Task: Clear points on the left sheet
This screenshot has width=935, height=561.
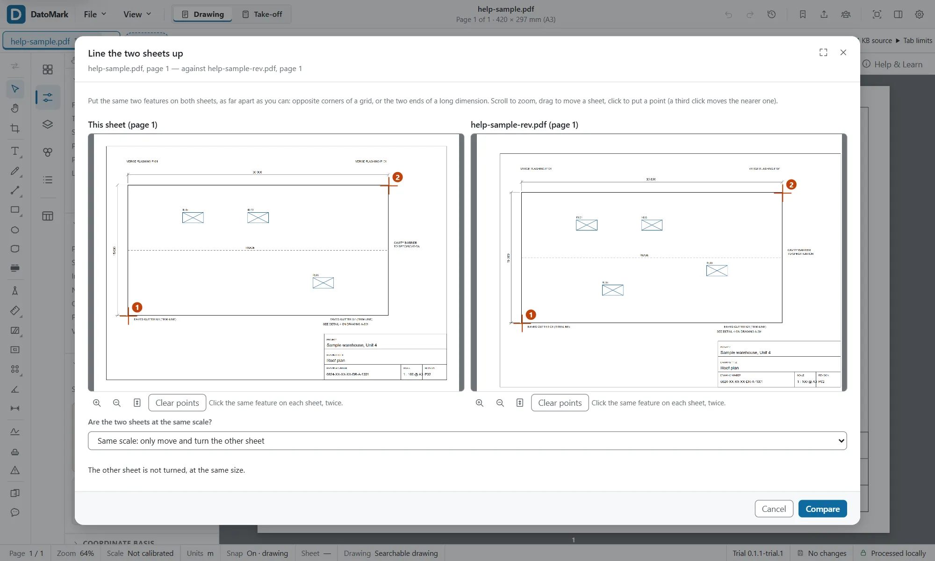Action: coord(177,403)
